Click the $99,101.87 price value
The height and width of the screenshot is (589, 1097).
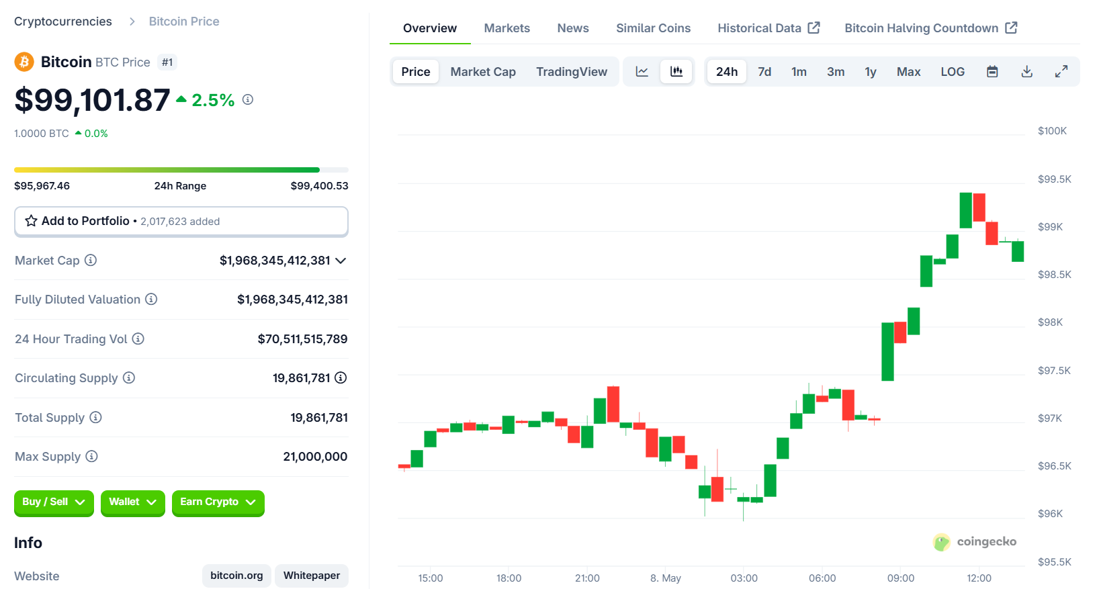pos(92,100)
